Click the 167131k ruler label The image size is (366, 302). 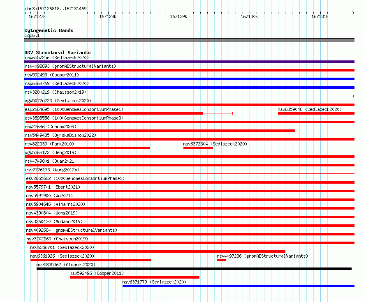click(320, 16)
